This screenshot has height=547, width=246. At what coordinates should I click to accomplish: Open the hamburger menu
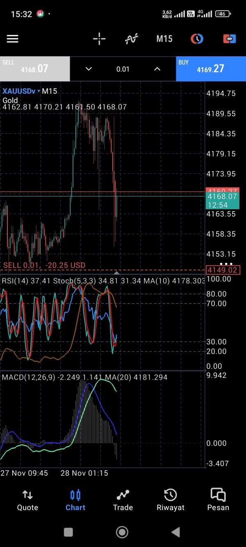[x=13, y=39]
